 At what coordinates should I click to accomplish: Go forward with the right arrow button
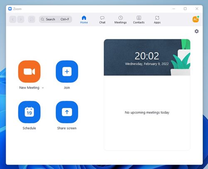[x=21, y=19]
